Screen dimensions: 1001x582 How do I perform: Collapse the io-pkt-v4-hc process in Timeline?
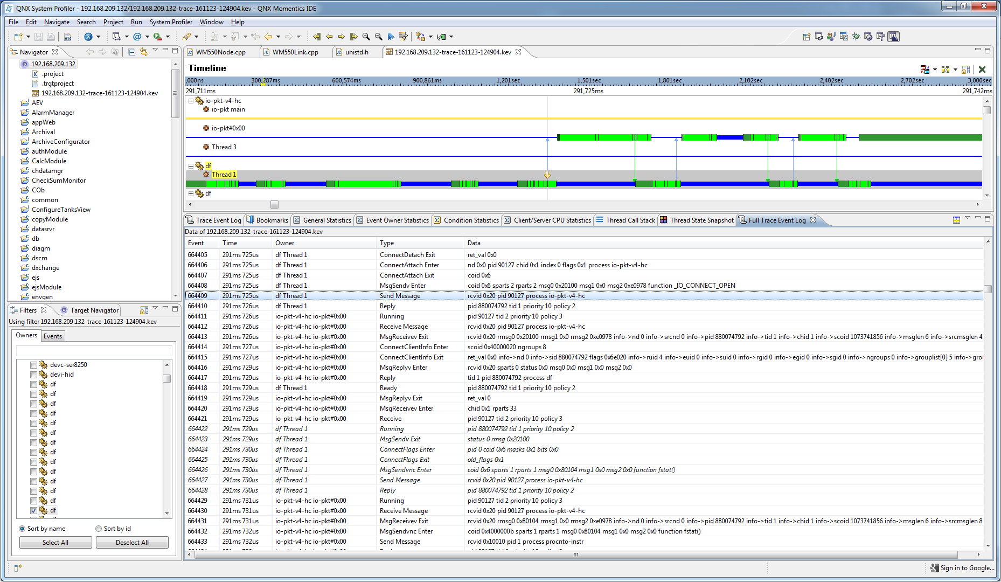click(x=191, y=101)
